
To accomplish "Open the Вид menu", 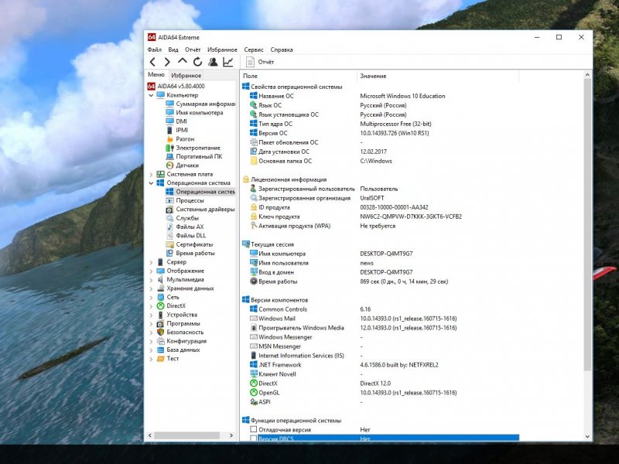I will (x=173, y=49).
